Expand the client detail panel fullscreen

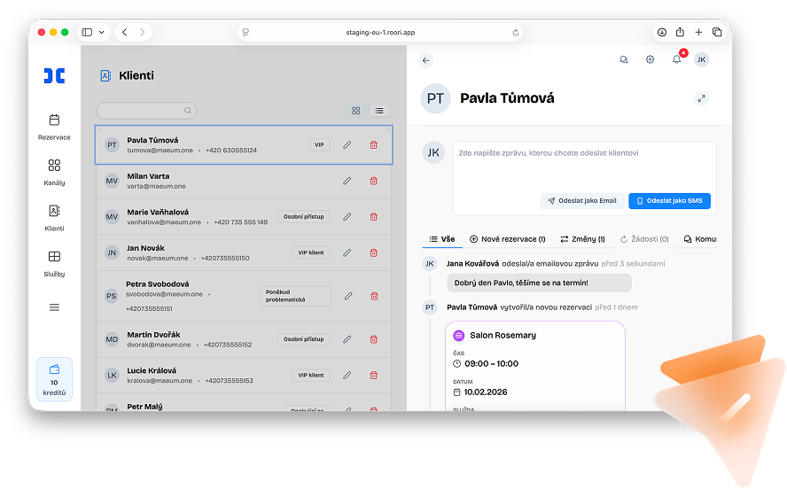tap(702, 98)
